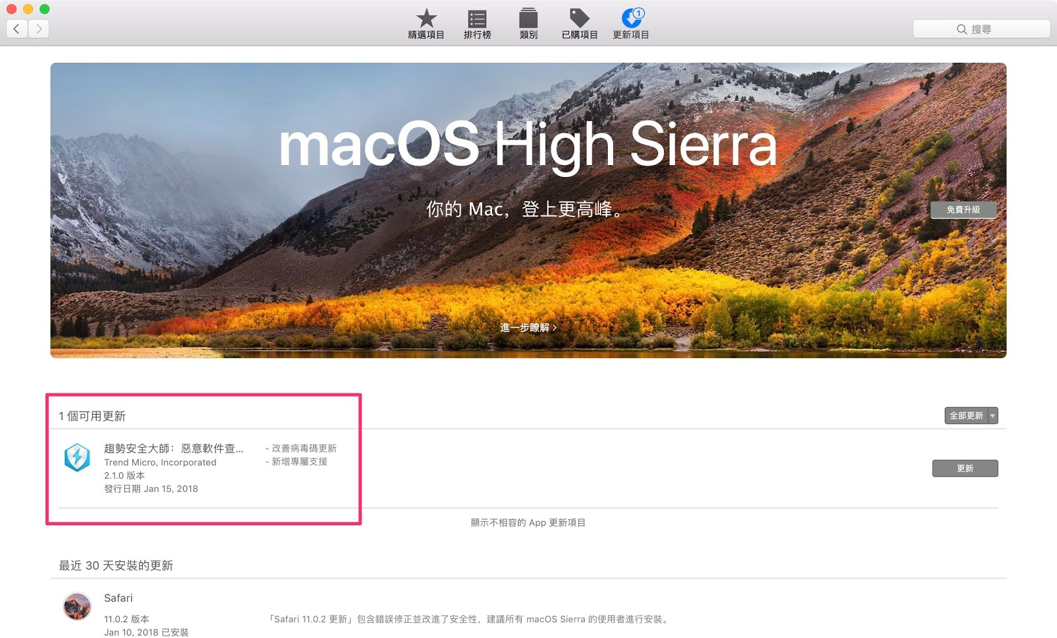The image size is (1057, 638).
Task: Click the 2.1.0 版本 version text
Action: tap(124, 476)
